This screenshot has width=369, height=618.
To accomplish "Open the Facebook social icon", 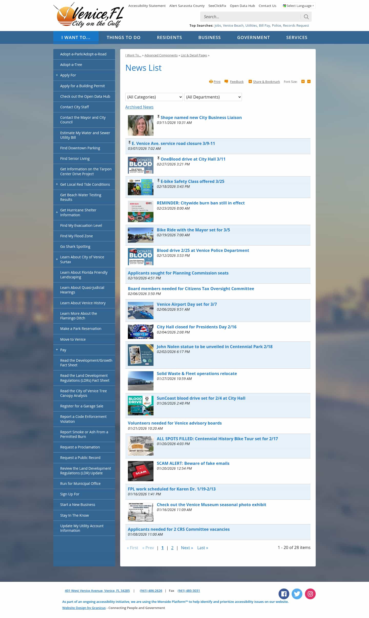I will point(284,594).
